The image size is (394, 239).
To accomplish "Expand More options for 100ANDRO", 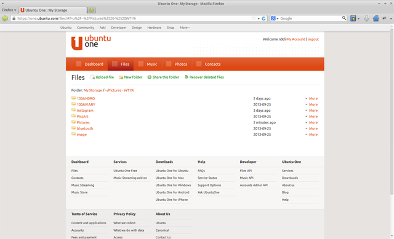I will 312,98.
